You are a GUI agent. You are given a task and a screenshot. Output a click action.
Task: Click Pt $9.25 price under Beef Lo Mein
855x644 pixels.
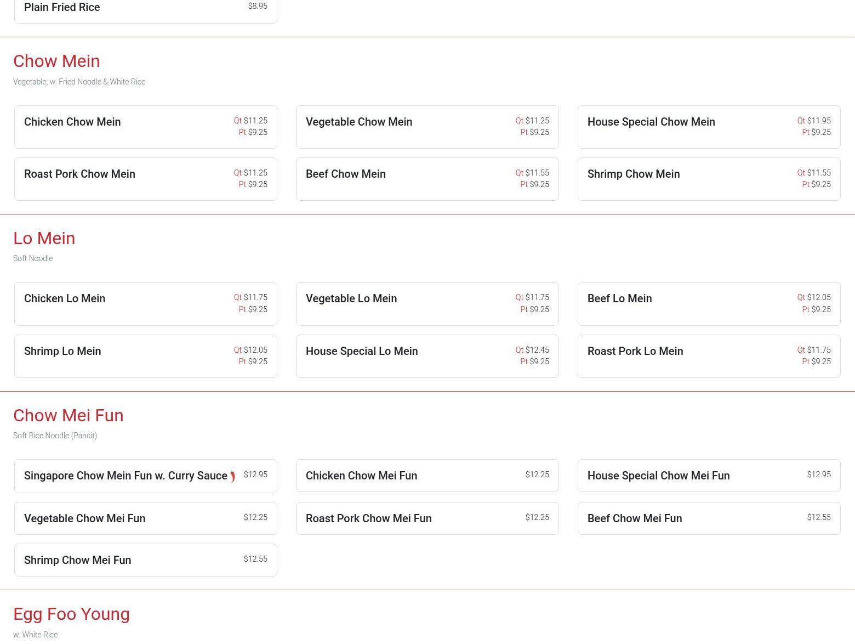[x=816, y=309]
